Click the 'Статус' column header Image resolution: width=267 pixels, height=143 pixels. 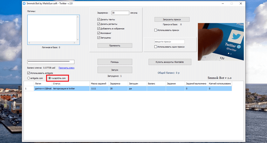click(71, 84)
